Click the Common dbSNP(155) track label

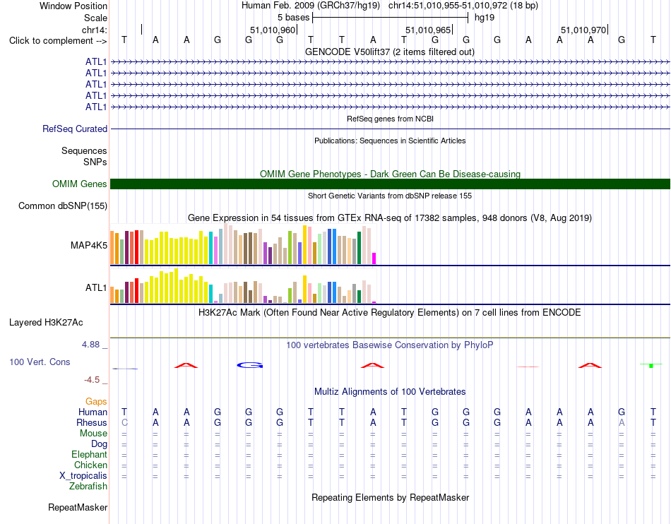(63, 206)
